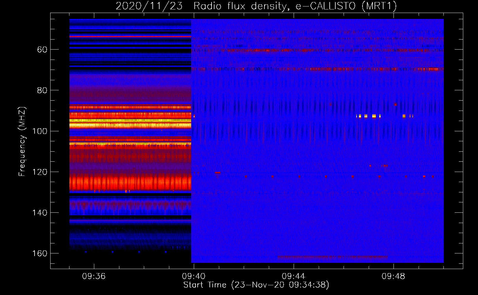Click the frequency tick label "80"
The height and width of the screenshot is (295, 478).
42,90
